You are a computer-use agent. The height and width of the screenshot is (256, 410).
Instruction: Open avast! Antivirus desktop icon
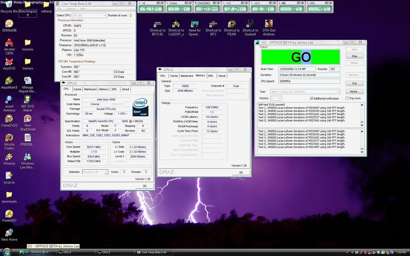pos(9,104)
